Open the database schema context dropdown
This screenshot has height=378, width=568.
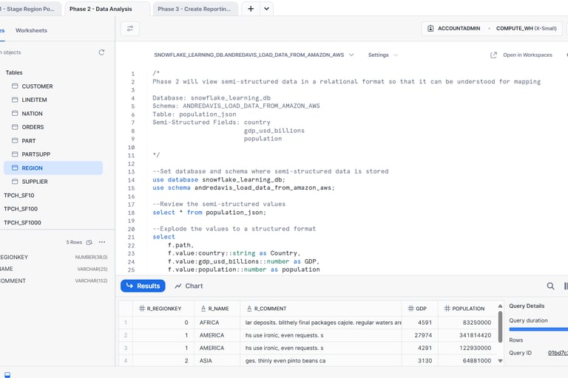(x=254, y=55)
